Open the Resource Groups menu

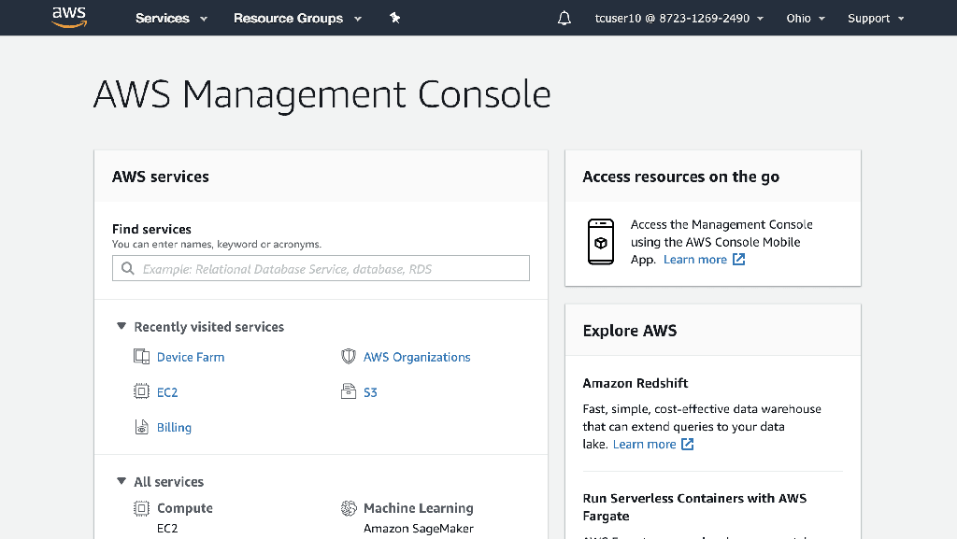click(x=297, y=19)
